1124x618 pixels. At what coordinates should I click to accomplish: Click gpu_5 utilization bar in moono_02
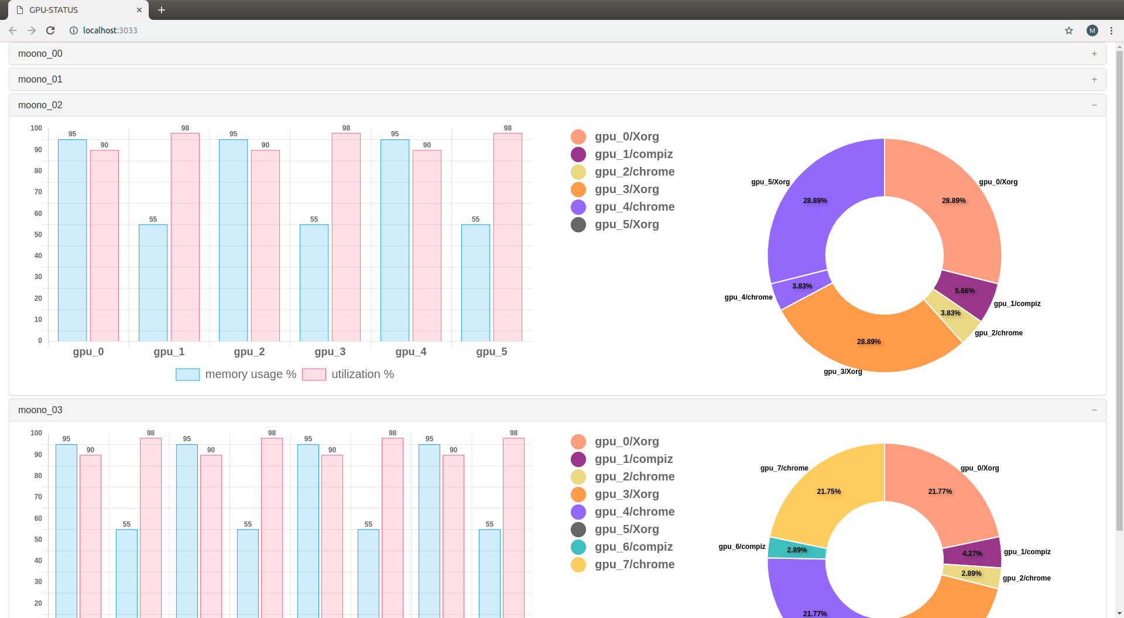[x=508, y=238]
